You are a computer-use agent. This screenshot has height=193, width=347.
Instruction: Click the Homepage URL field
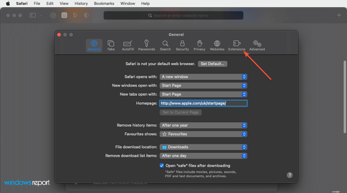[x=203, y=103]
